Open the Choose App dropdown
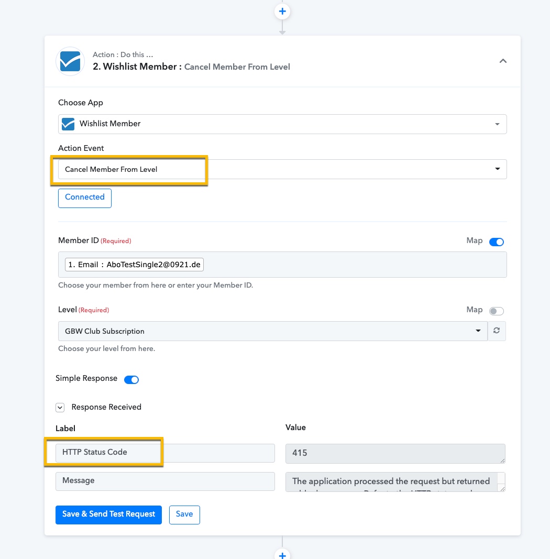 pos(282,124)
